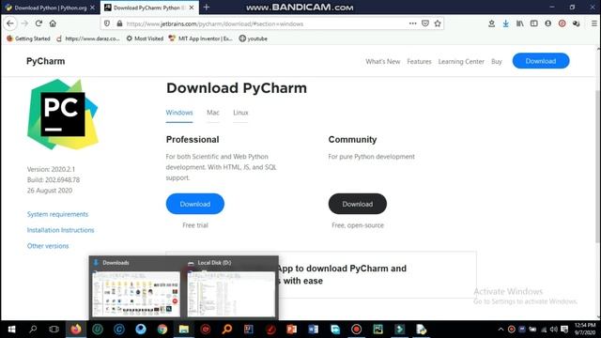Open File Explorer from the taskbar

[184, 330]
